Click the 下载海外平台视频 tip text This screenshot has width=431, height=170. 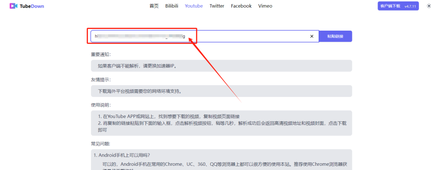click(140, 92)
